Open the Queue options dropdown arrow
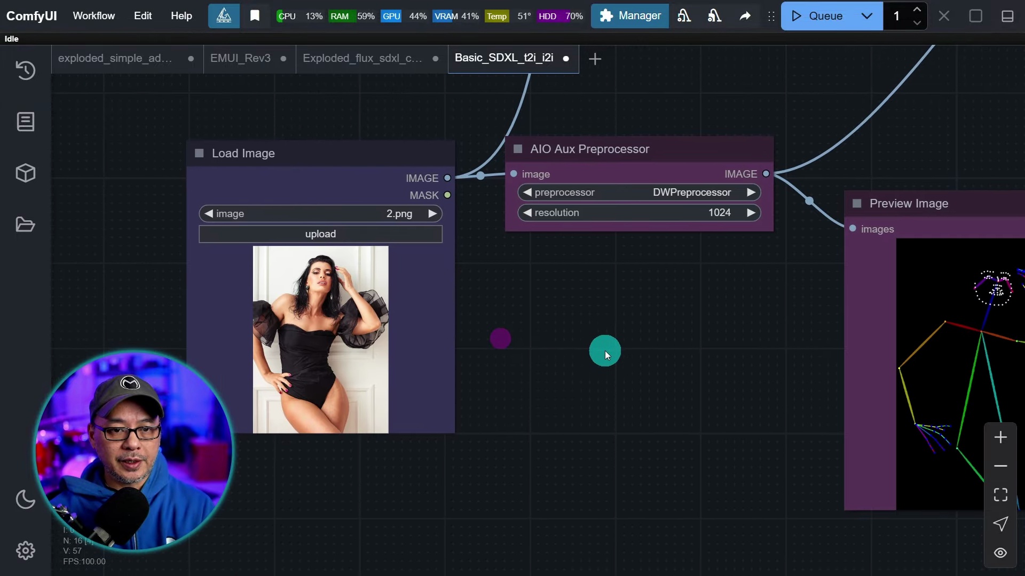The image size is (1025, 576). (x=867, y=16)
